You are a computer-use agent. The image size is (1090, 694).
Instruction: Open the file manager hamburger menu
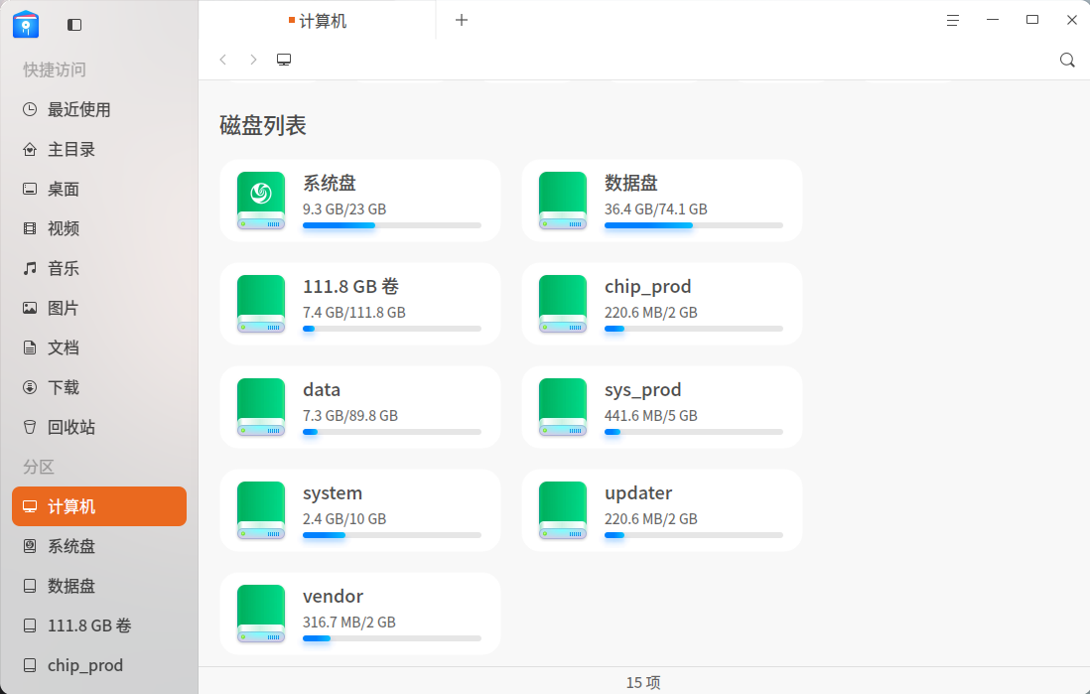pos(952,19)
